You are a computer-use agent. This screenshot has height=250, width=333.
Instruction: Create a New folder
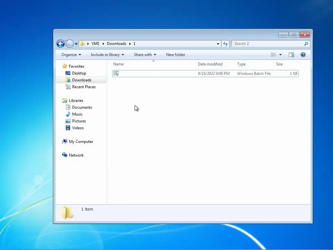(x=175, y=55)
